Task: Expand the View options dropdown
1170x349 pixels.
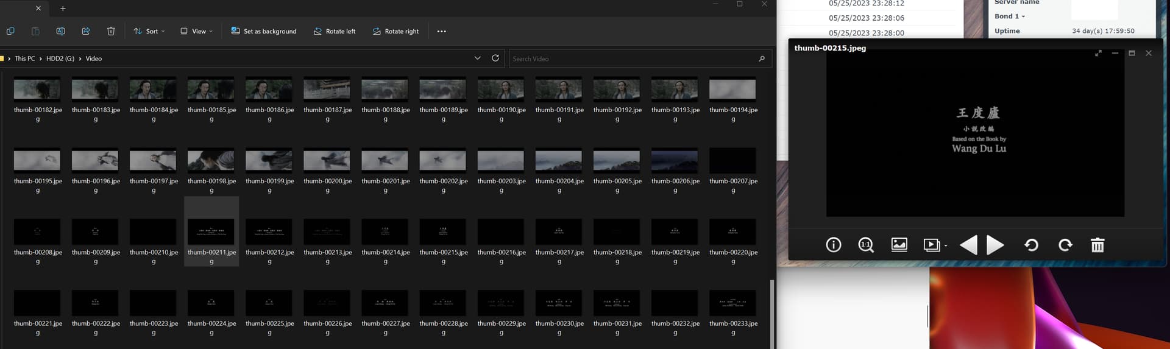Action: click(x=196, y=31)
